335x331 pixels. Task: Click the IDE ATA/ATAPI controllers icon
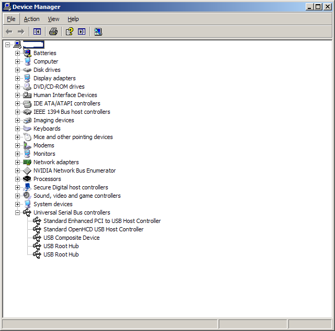click(27, 103)
